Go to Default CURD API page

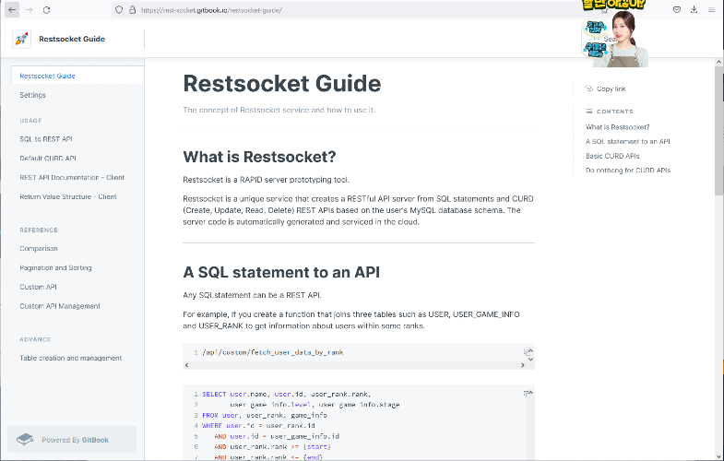point(48,159)
